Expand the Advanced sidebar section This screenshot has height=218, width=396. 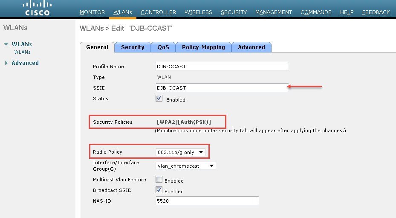[6, 63]
